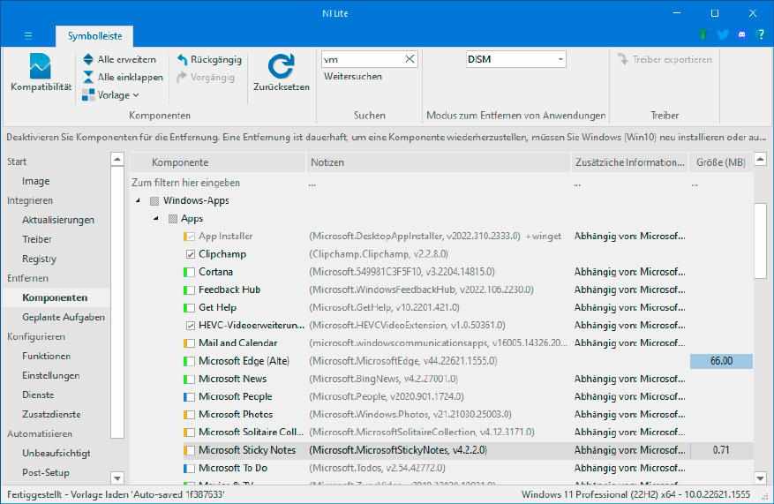Open Treiber page in sidebar
The image size is (774, 504).
(x=37, y=239)
